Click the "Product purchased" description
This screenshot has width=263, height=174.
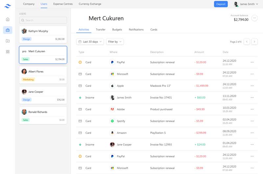click(161, 109)
